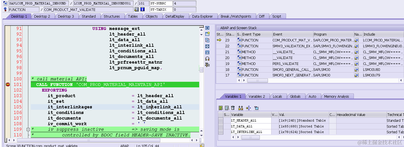This screenshot has height=147, width=404.
Task: Open source icon for stack level 22
Action: 239,46
